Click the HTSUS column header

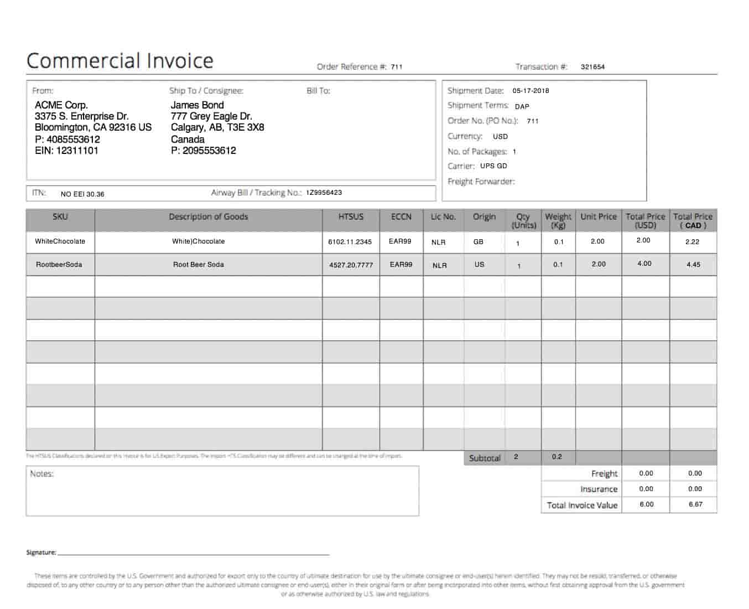(x=351, y=220)
